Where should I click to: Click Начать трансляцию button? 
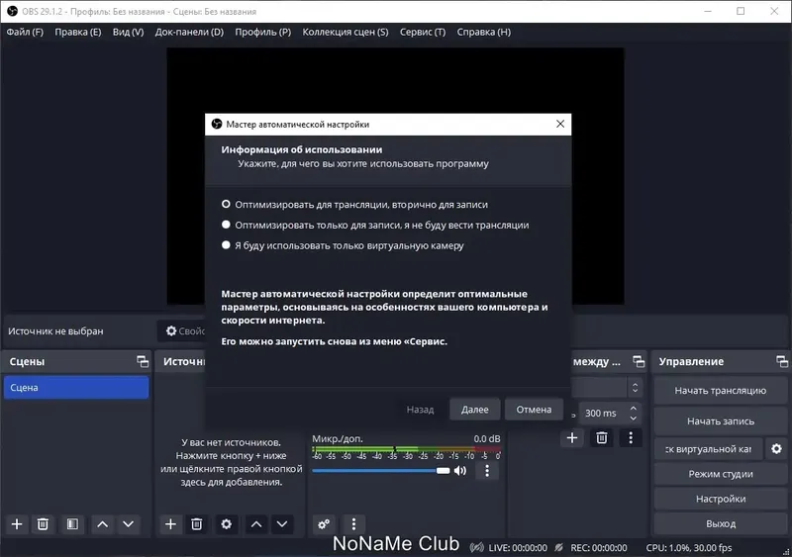click(721, 391)
